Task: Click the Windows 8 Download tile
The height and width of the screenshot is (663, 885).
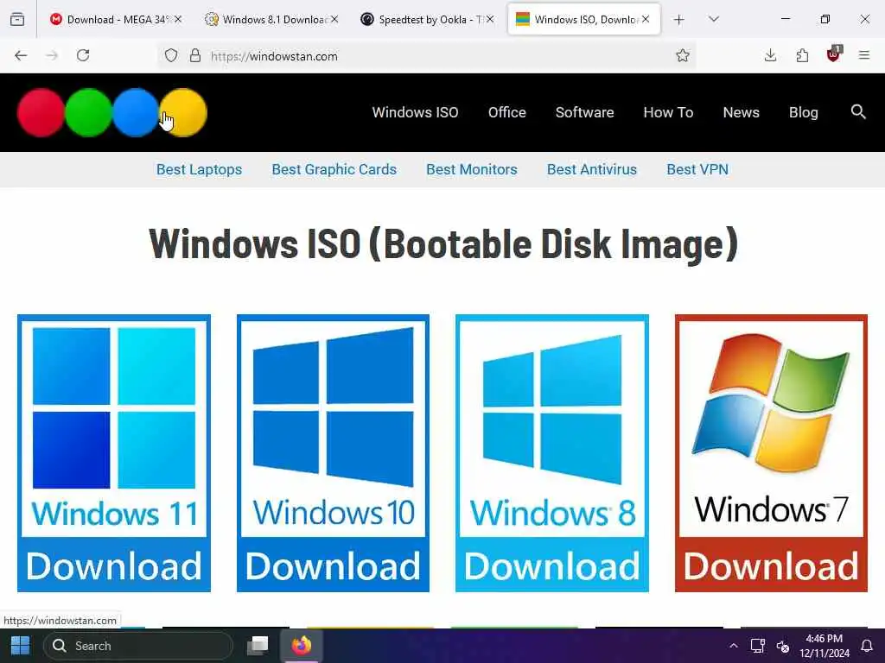Action: (552, 453)
